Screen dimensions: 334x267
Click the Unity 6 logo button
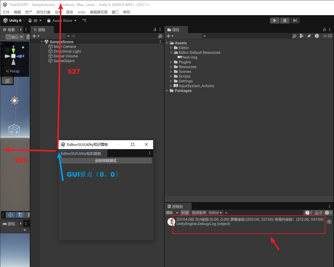pos(12,21)
